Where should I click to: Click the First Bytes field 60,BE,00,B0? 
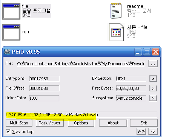coord(131,88)
